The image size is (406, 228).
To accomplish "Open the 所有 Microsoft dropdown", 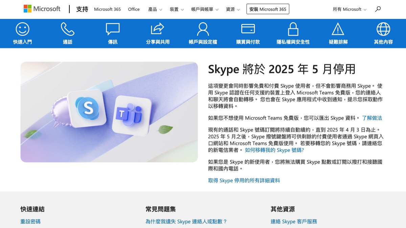I will (349, 9).
